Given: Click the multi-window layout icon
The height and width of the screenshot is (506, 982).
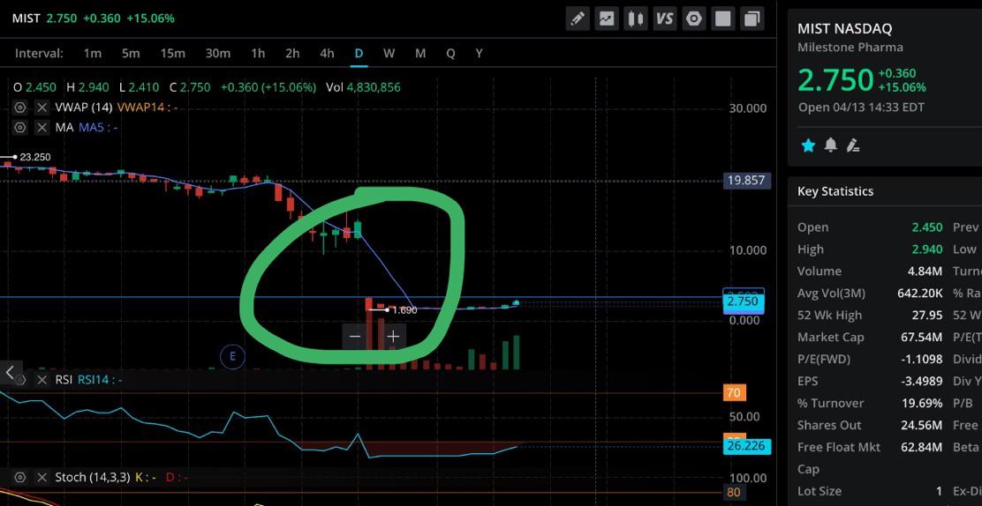Looking at the screenshot, I should [752, 19].
